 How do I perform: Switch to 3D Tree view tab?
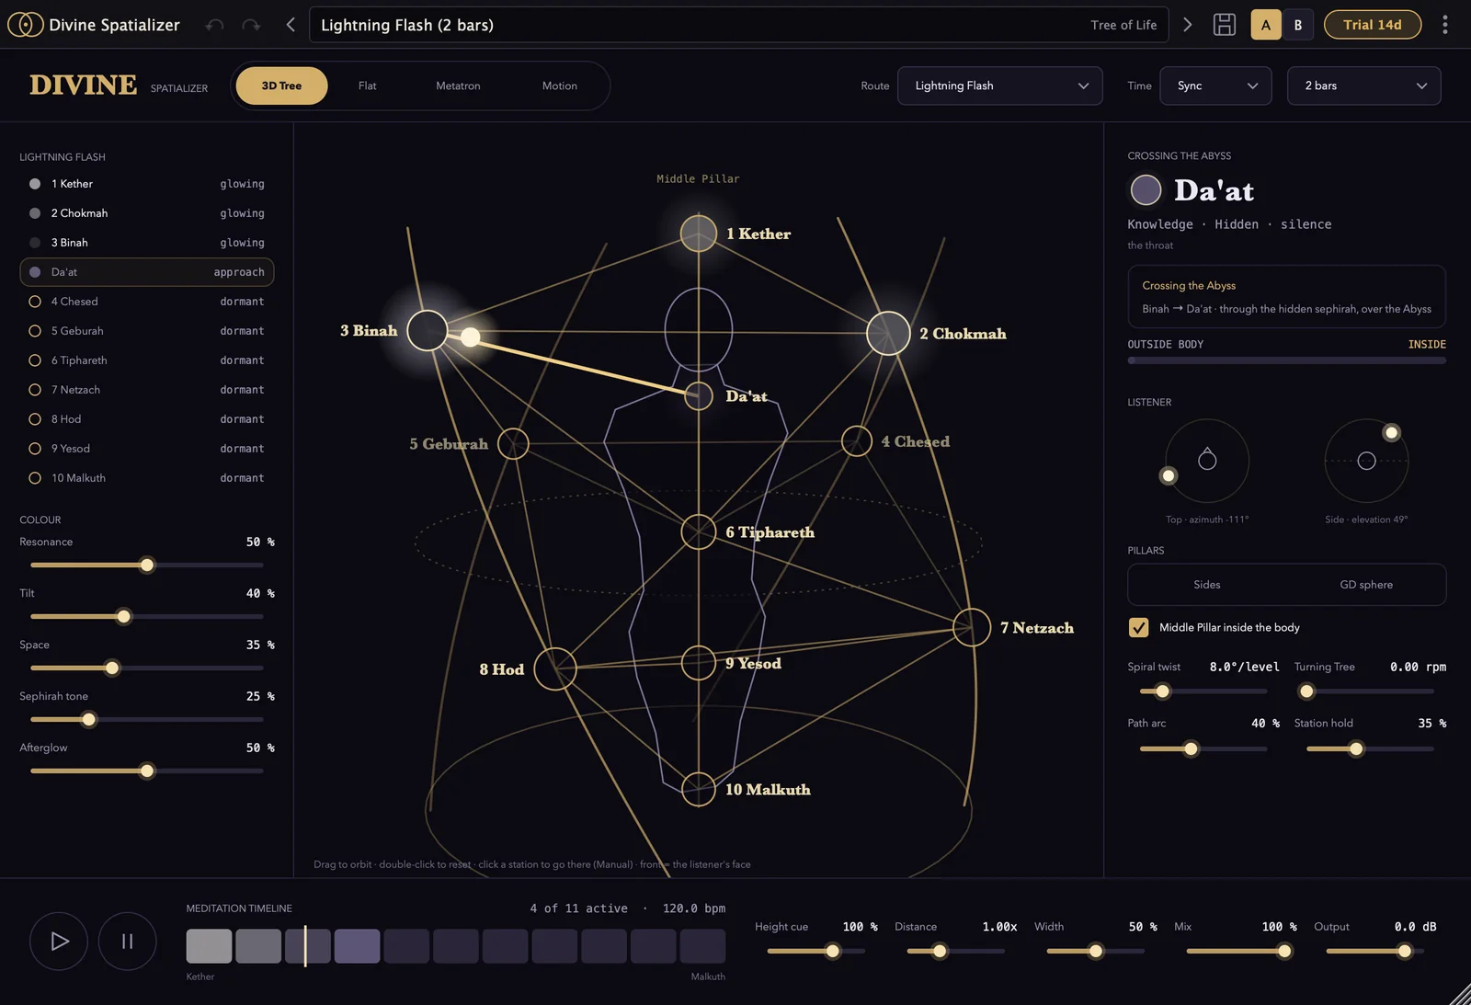pyautogui.click(x=281, y=86)
